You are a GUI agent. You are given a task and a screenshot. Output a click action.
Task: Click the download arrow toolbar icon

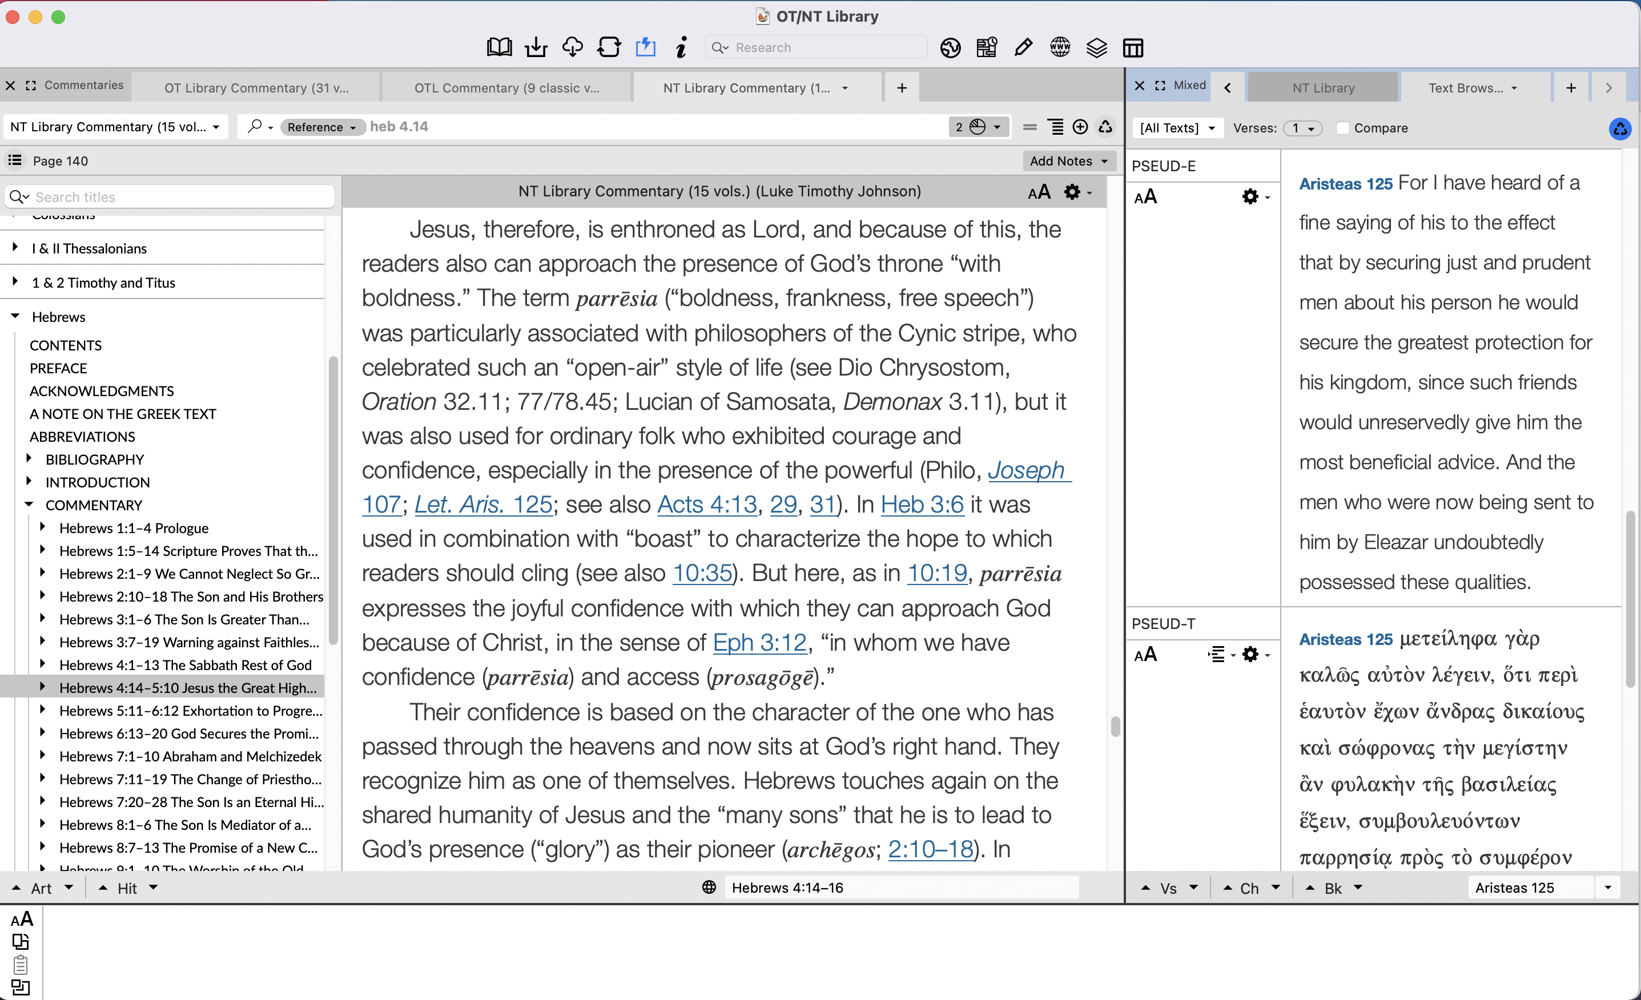pos(536,47)
